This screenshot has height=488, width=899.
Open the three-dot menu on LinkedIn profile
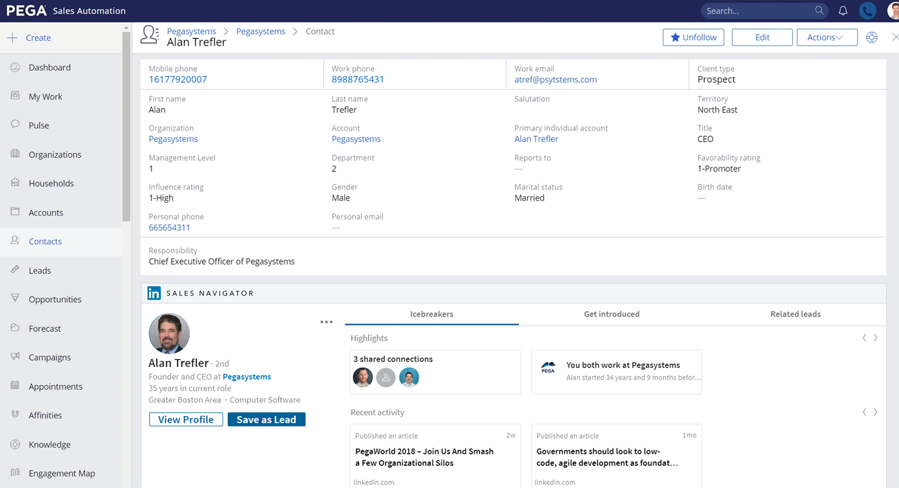326,322
